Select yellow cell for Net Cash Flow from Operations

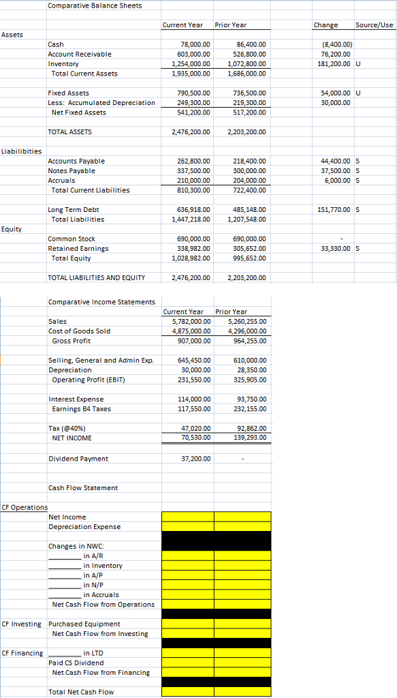(x=188, y=605)
